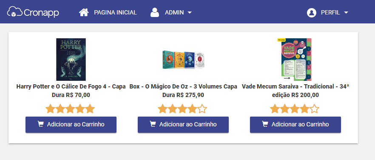Click the admin user silhouette icon
The image size is (375, 160).
tap(155, 12)
